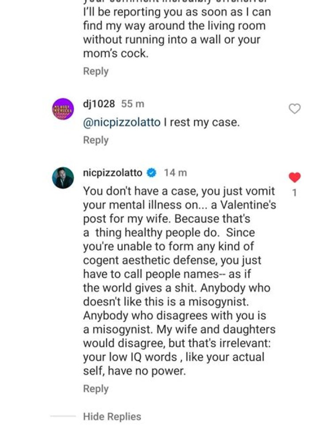Click nicpizzolatto's comment starting "You don't have a case"
The image size is (318, 431).
(x=178, y=192)
